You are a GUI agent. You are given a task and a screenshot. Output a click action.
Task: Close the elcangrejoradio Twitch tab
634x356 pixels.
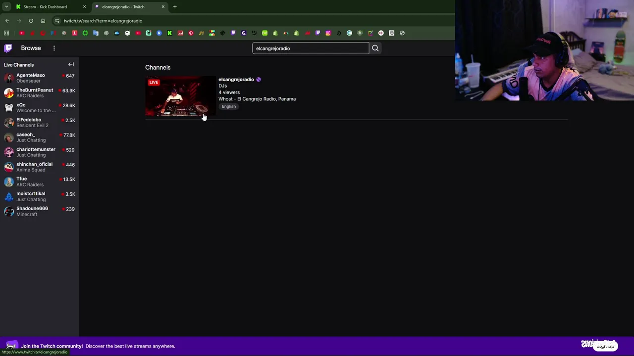[x=163, y=7]
